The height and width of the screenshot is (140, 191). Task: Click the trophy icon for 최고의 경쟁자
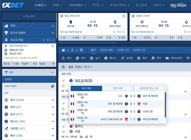coord(6,33)
